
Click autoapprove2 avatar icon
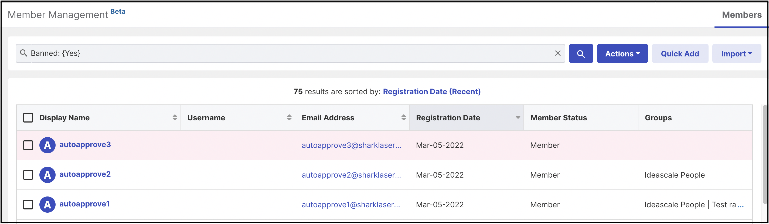point(47,175)
